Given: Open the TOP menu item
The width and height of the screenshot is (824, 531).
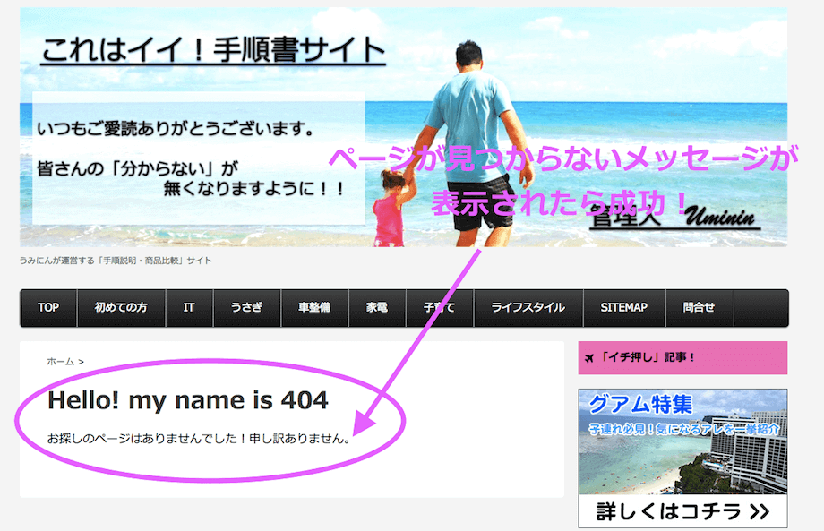Looking at the screenshot, I should [x=48, y=308].
